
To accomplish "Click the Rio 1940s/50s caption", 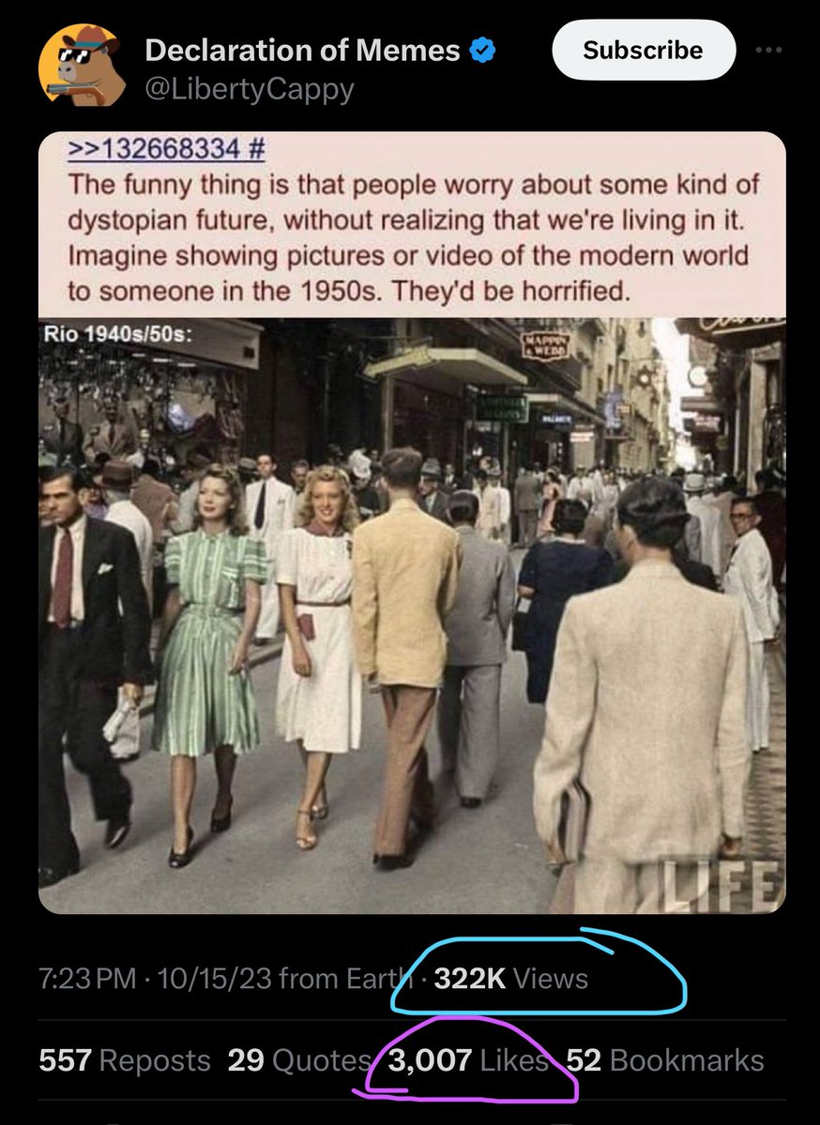I will 117,334.
